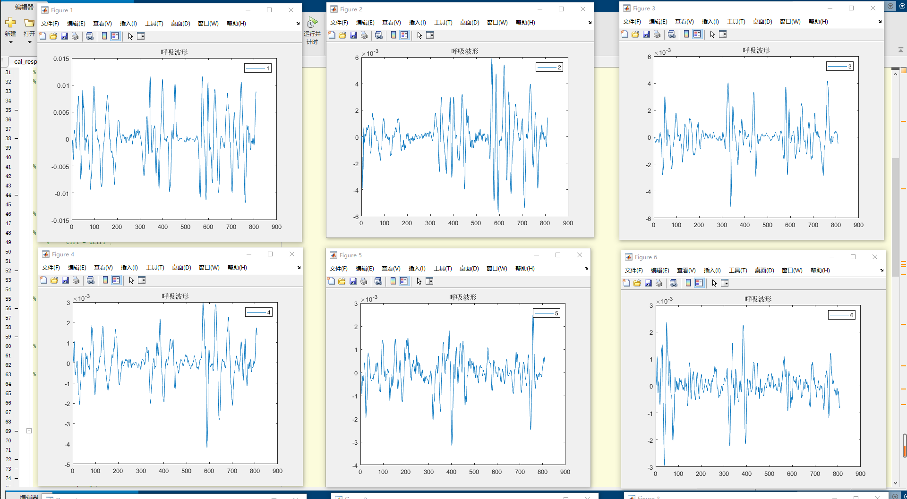The height and width of the screenshot is (499, 907).
Task: Collapse code fold marker at line 69
Action: [x=29, y=431]
